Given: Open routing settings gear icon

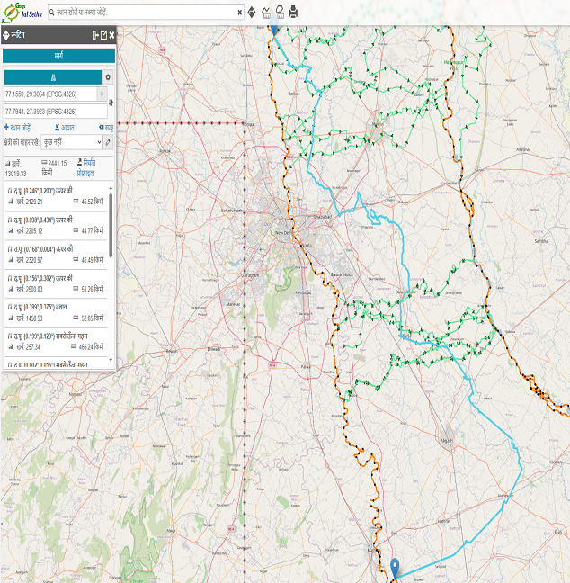Looking at the screenshot, I should coord(109,77).
